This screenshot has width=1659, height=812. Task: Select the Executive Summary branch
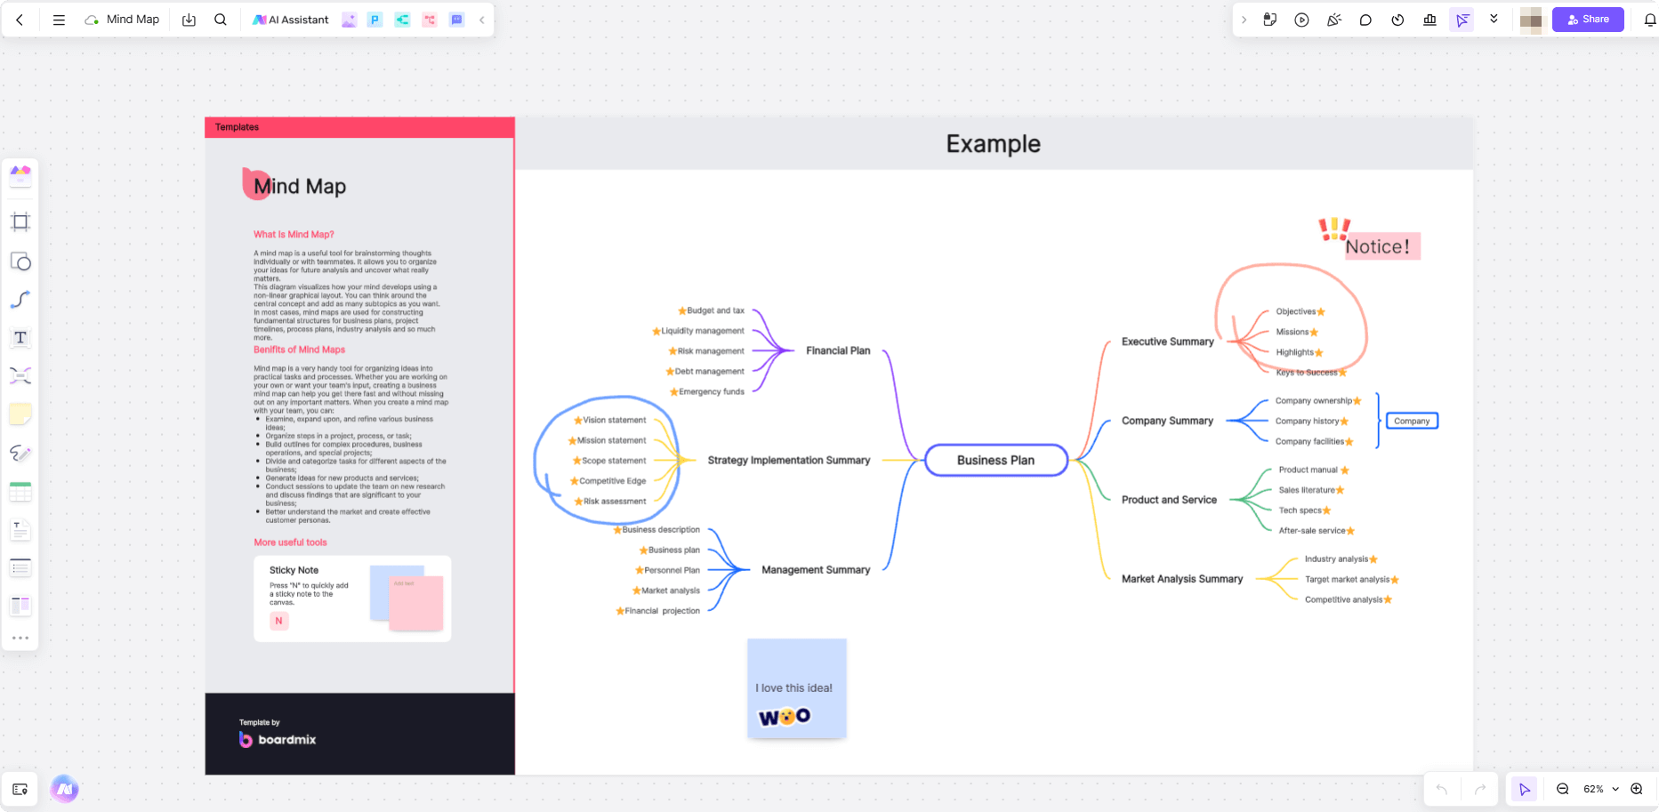pos(1167,342)
